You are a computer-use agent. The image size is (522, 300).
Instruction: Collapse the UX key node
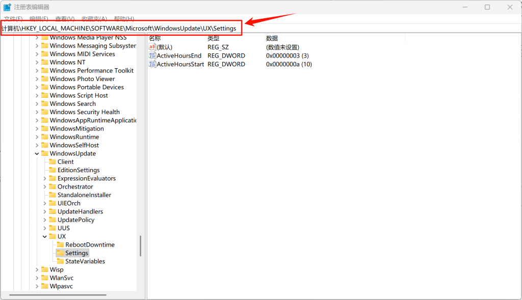point(45,237)
